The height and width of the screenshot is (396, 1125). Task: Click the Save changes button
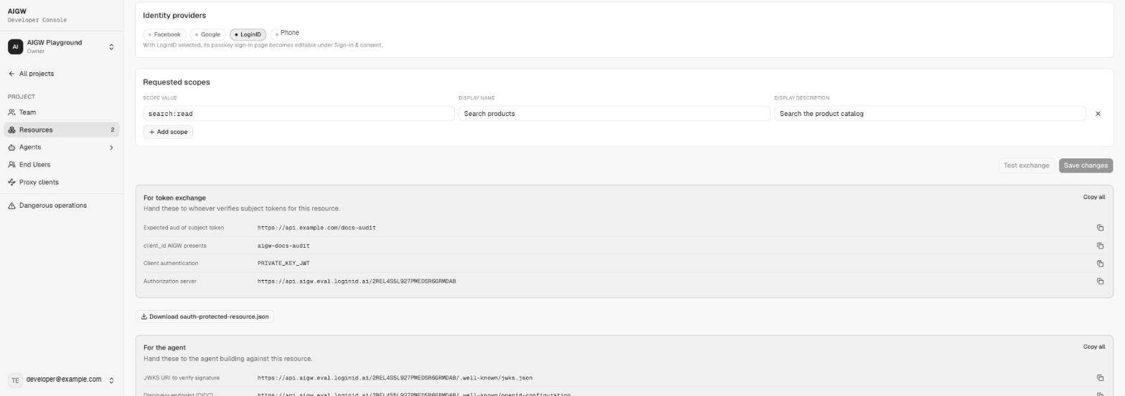point(1086,165)
